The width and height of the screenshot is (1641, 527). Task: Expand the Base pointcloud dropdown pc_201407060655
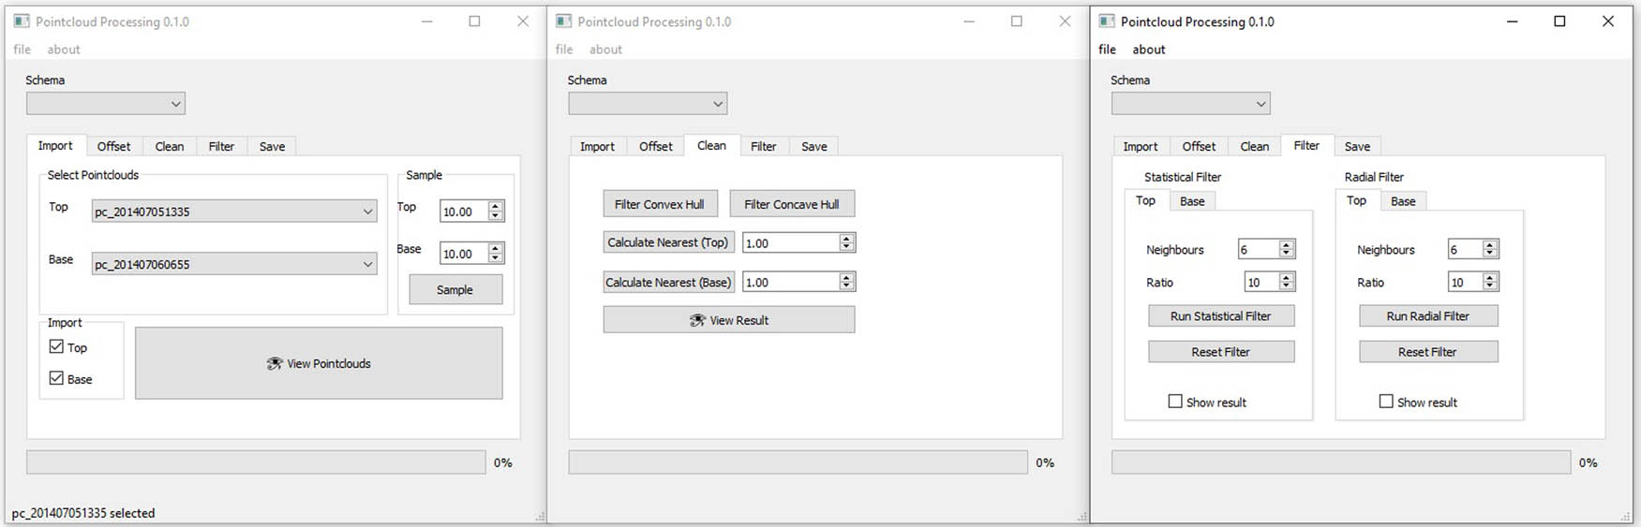(234, 265)
